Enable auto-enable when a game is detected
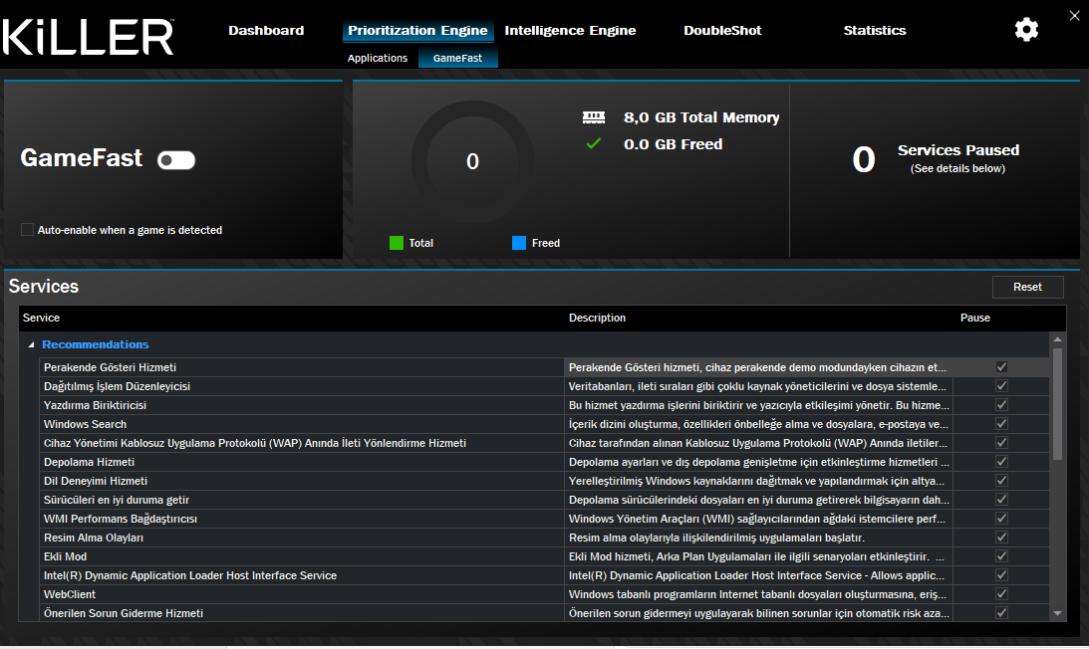Screen dimensions: 1089x649 point(27,230)
